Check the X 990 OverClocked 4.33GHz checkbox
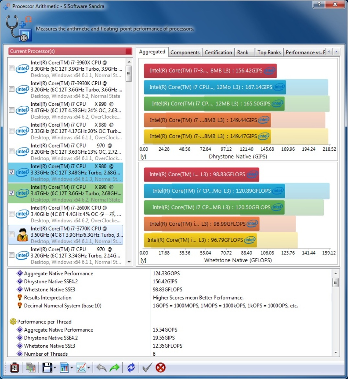348x379 pixels. tap(12, 110)
